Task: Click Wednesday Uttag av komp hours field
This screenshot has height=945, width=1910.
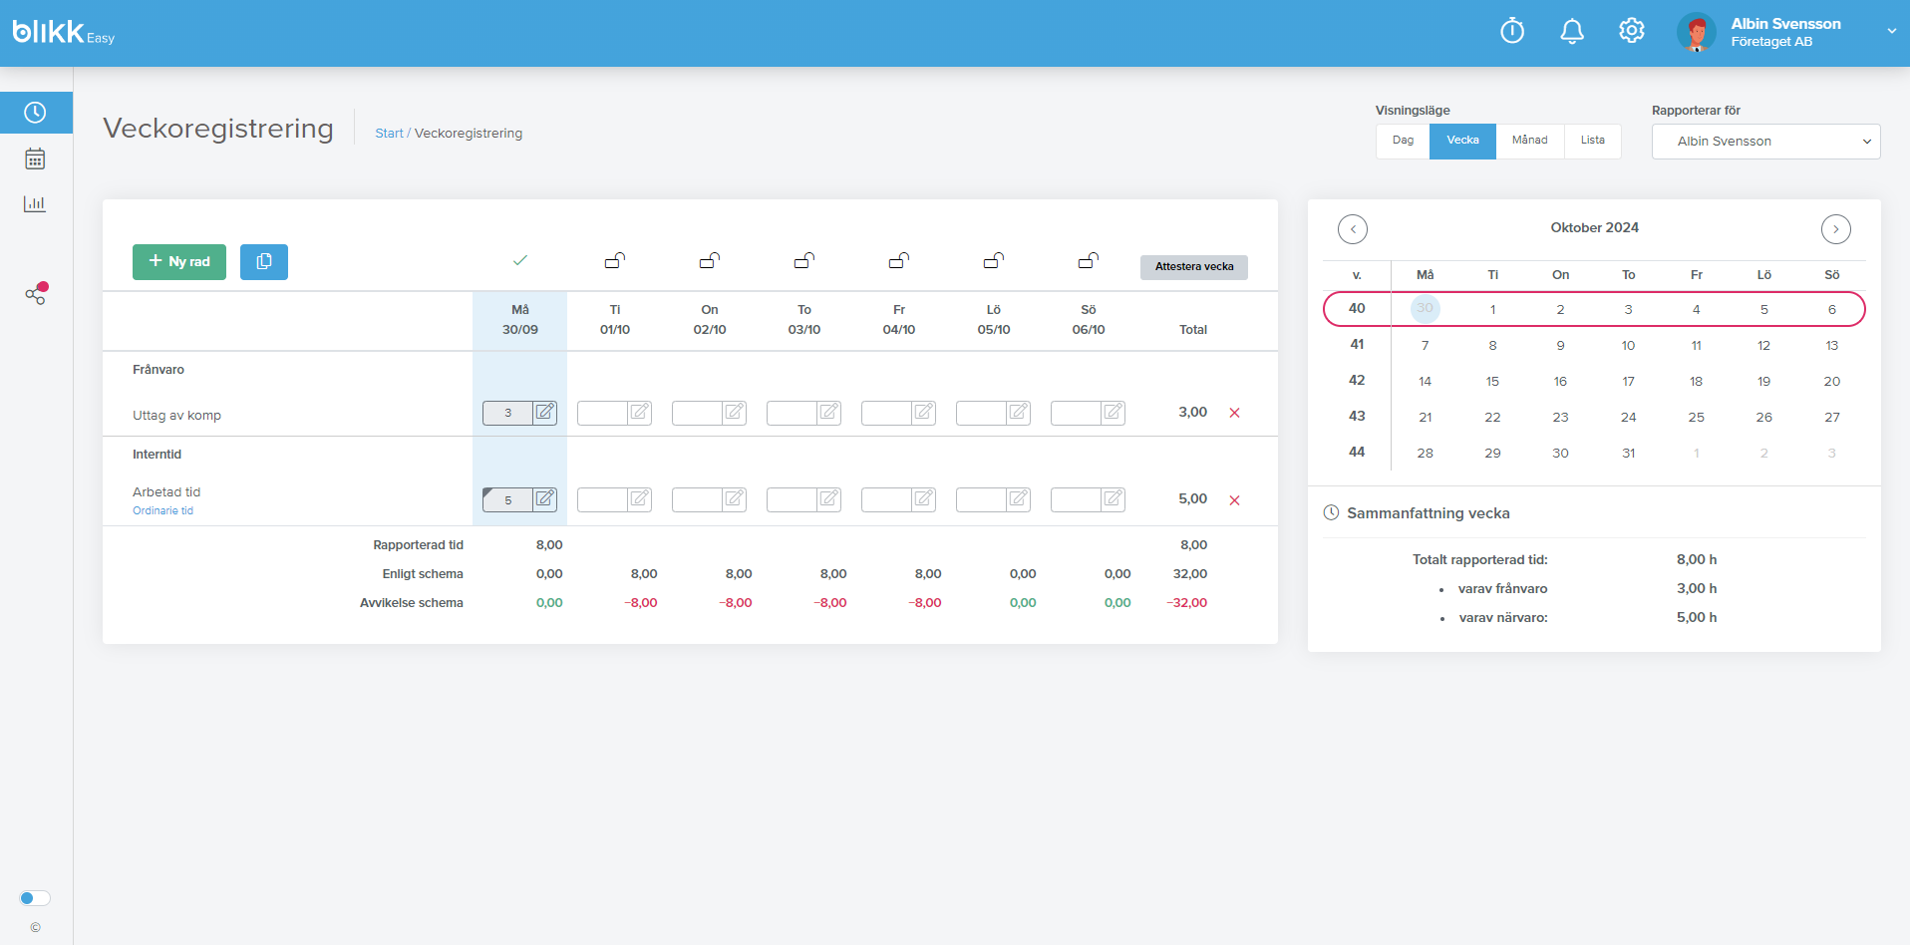Action: 697,413
